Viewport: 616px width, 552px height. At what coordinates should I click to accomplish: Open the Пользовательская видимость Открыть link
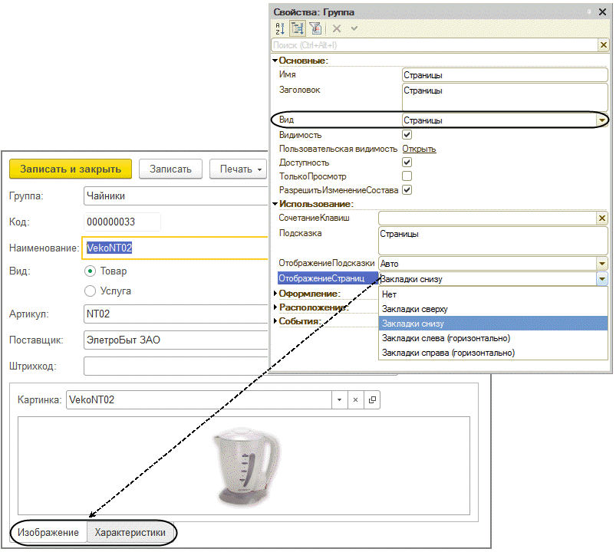[x=419, y=149]
